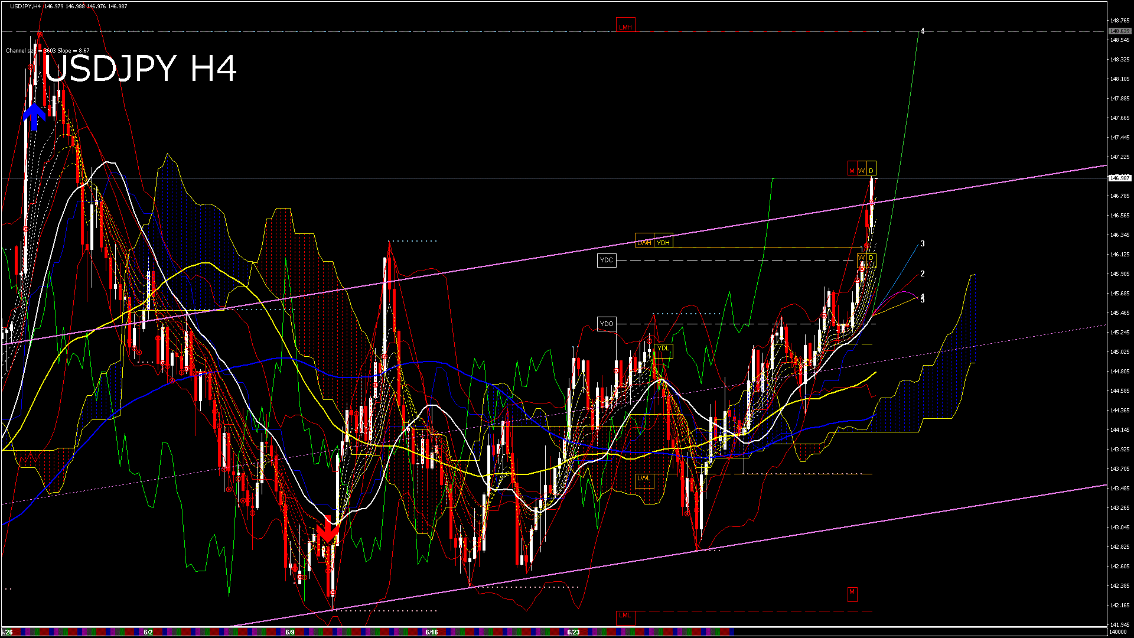Click red M box above current candle
1134x638 pixels.
pos(852,171)
